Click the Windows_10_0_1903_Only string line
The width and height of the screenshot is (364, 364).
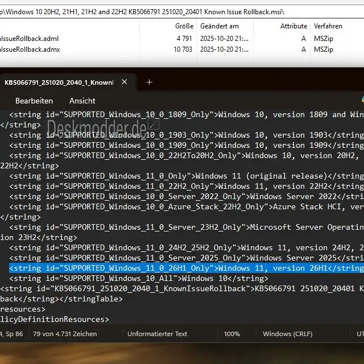187,135
